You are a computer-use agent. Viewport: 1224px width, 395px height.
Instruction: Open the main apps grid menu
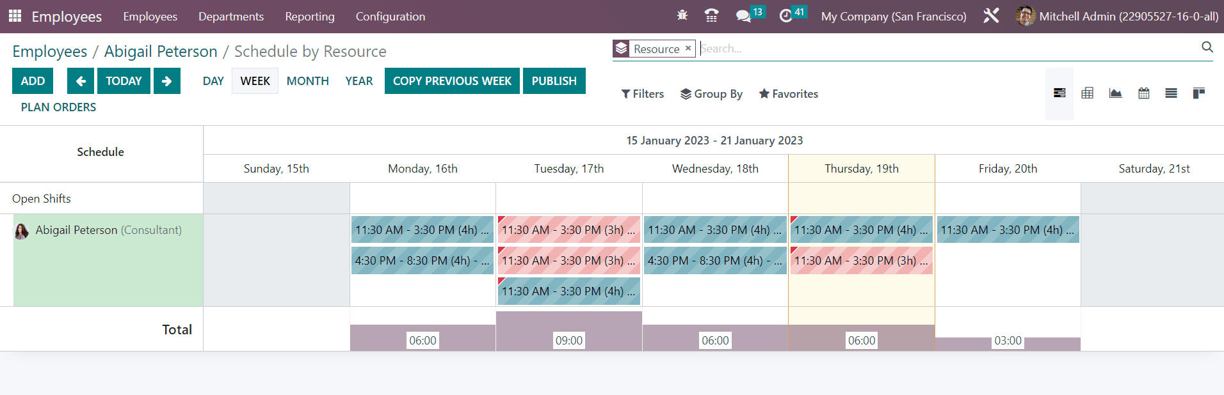point(15,16)
